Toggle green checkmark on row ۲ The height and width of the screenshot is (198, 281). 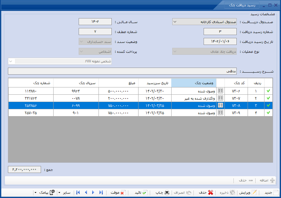(268, 98)
